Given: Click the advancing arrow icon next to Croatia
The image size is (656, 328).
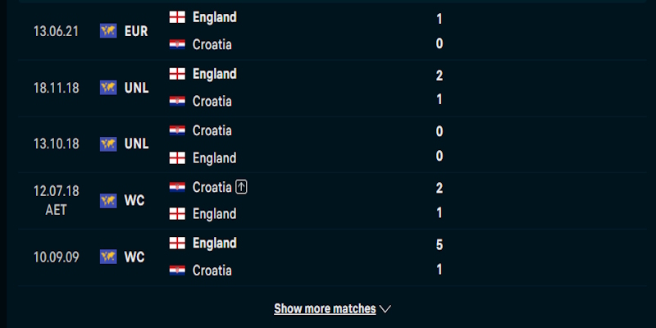Looking at the screenshot, I should (241, 187).
